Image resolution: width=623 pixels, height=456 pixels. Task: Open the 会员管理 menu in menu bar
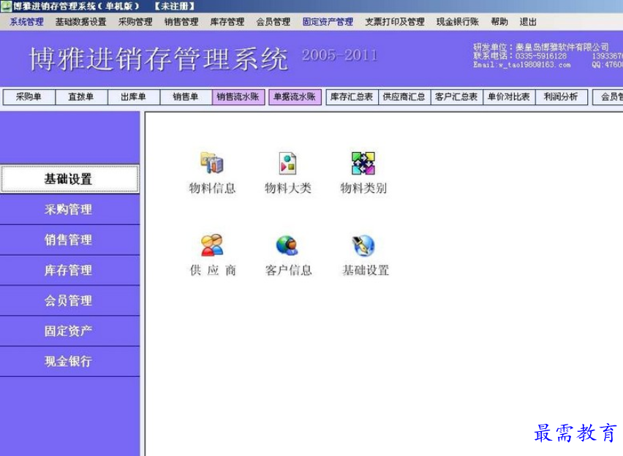(x=273, y=22)
